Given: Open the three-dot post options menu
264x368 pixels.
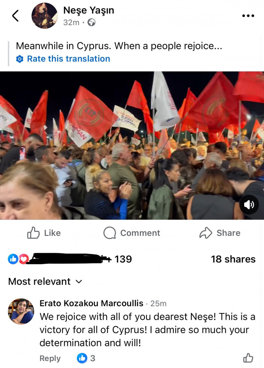Looking at the screenshot, I should tap(248, 16).
